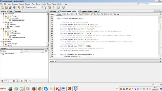
Task: Open Google Chrome from the taskbar
Action: [x=40, y=89]
